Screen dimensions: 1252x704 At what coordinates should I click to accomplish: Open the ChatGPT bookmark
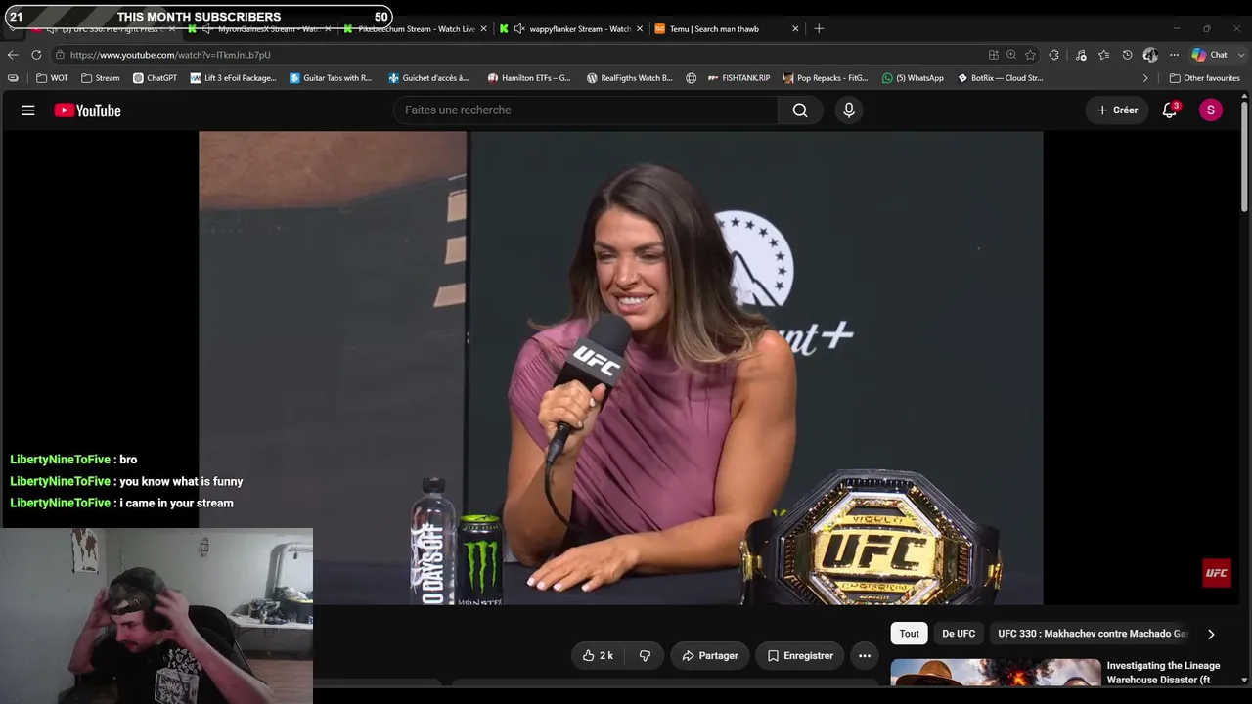(x=155, y=78)
